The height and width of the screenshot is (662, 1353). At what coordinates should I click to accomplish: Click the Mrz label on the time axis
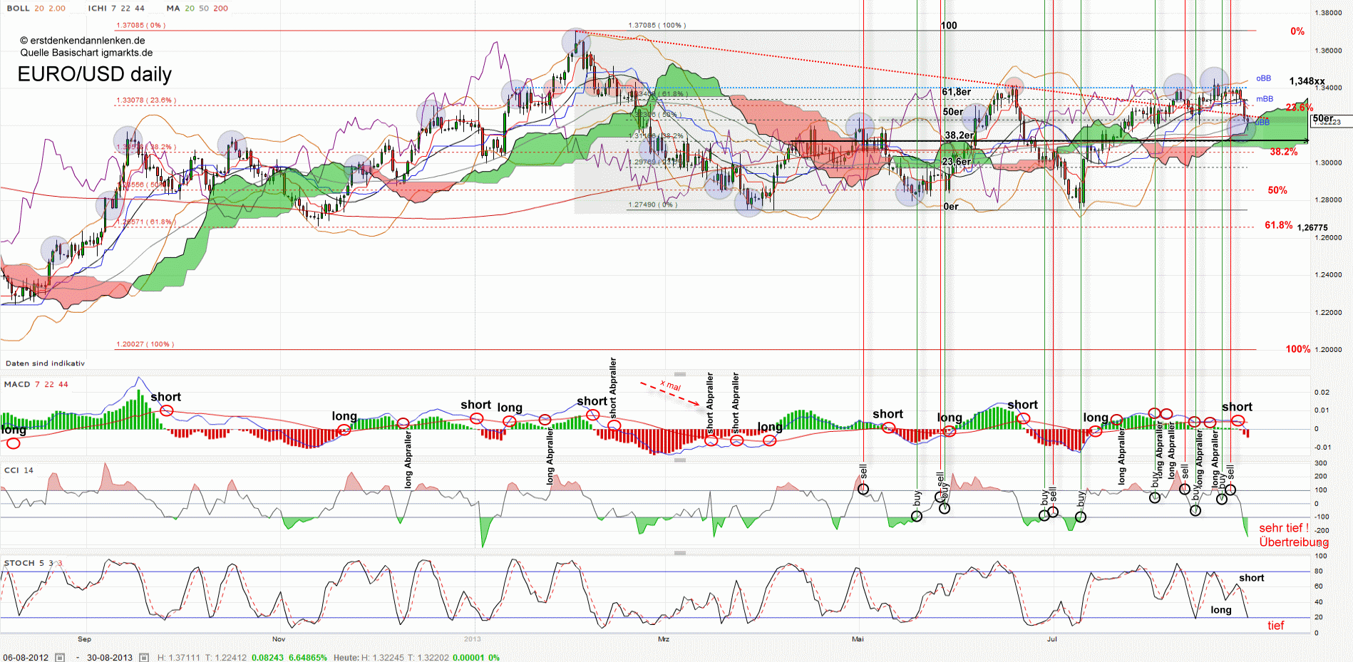(664, 639)
